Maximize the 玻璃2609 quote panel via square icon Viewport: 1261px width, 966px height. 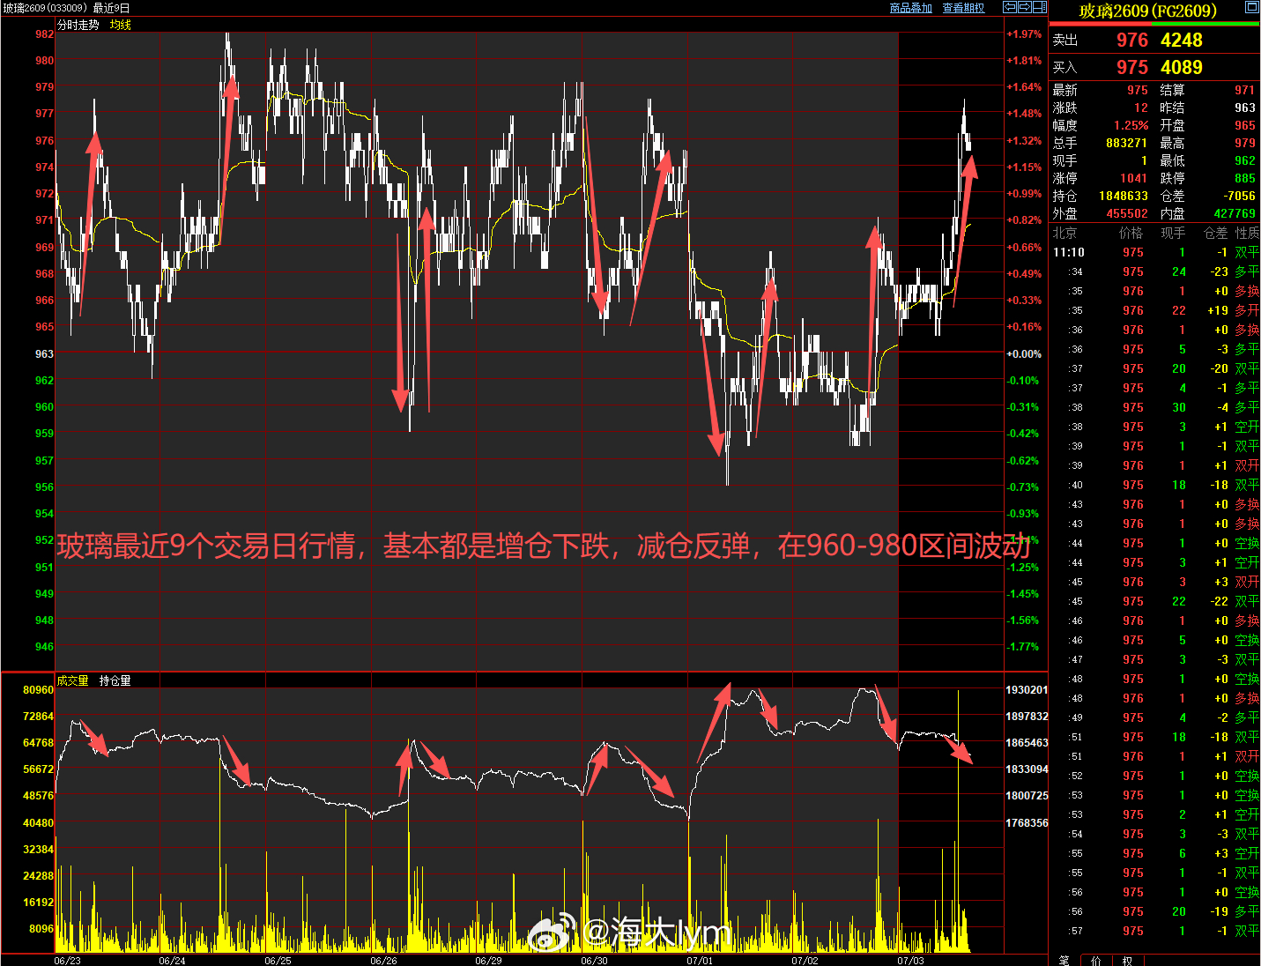tap(1251, 7)
